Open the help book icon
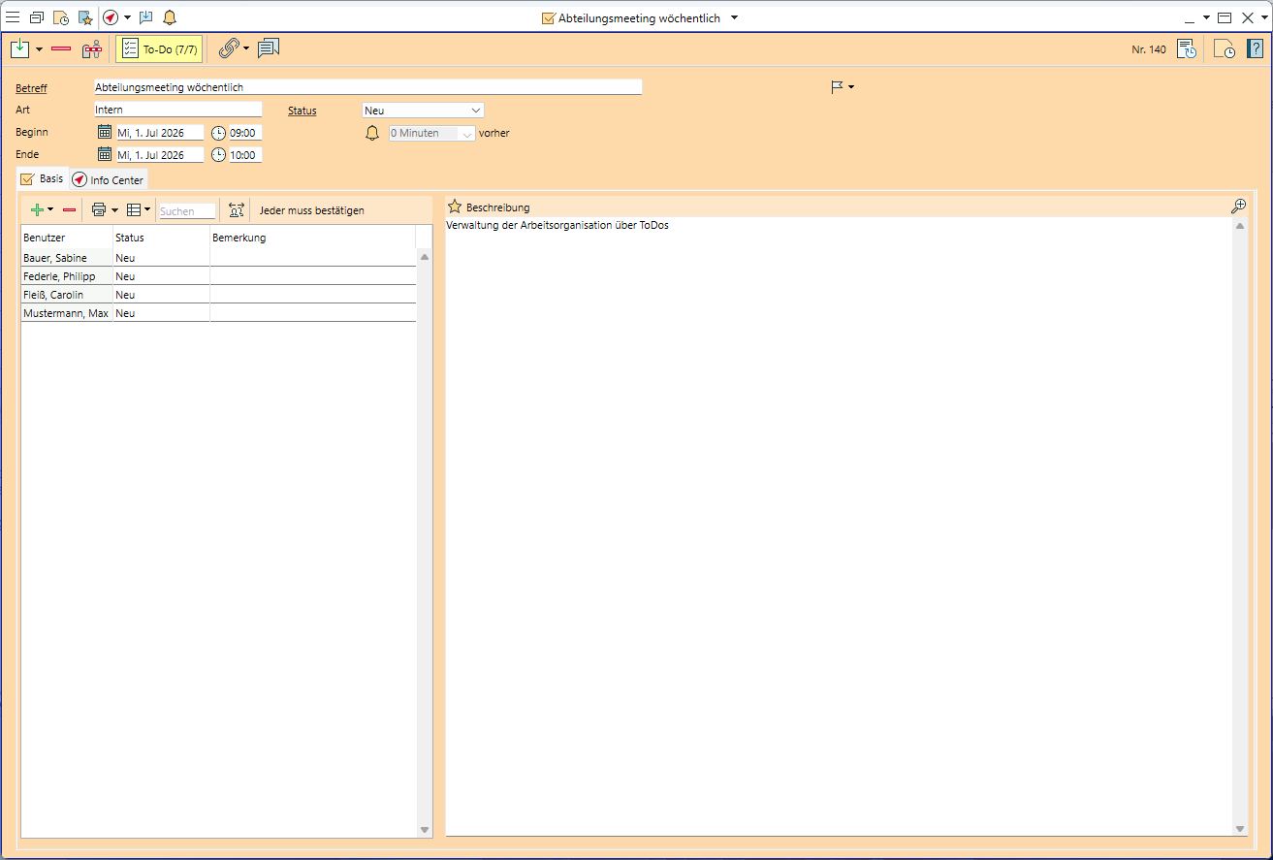This screenshot has height=860, width=1273. click(1255, 48)
